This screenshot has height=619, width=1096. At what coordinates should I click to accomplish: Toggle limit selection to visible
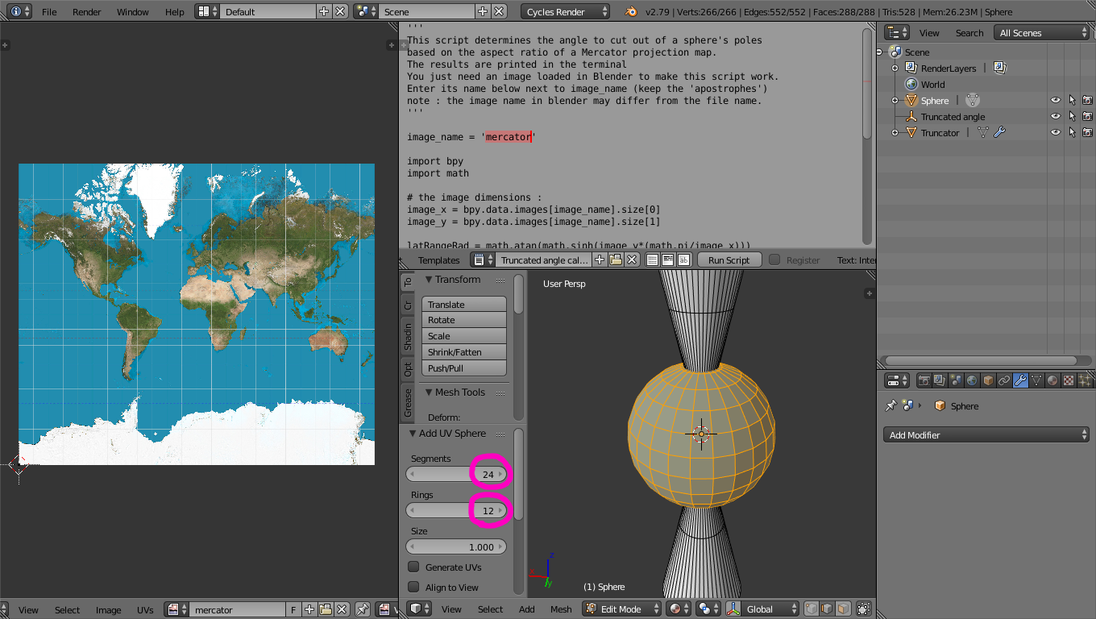coord(864,609)
